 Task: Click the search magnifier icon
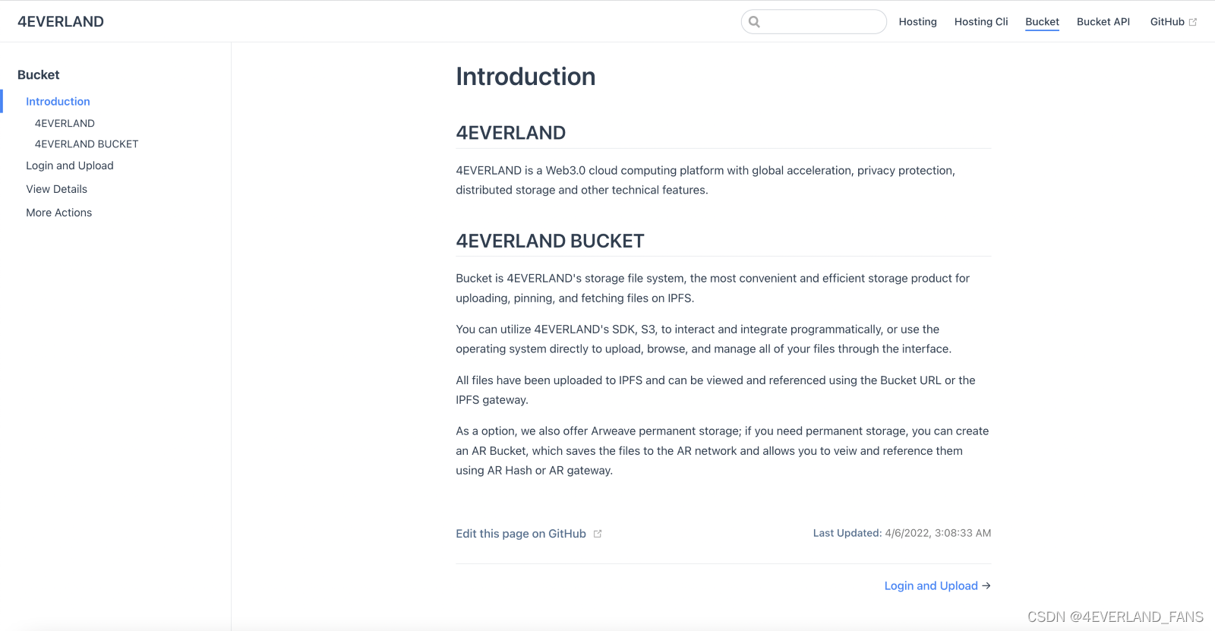(754, 22)
